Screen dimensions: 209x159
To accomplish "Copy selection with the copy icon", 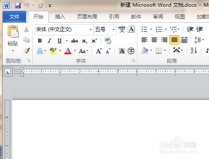I will coord(26,40).
